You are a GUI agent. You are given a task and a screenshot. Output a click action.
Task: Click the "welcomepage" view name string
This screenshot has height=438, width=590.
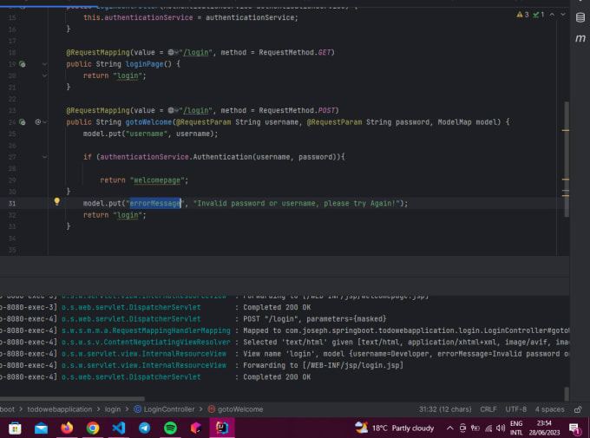[157, 180]
